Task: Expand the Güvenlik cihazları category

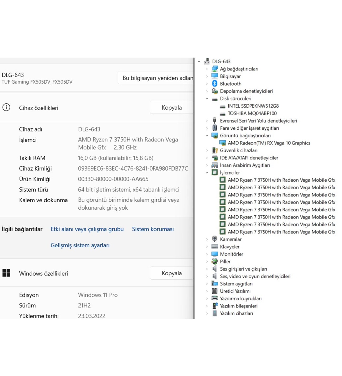Action: 207,150
